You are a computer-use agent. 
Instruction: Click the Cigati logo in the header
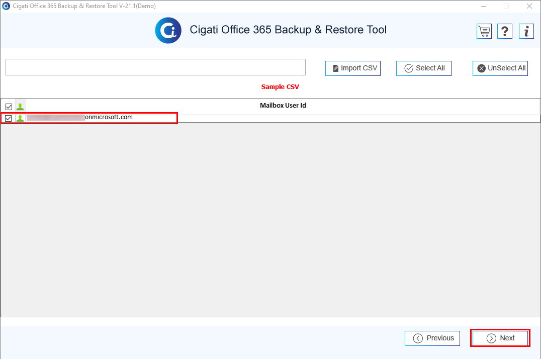168,30
